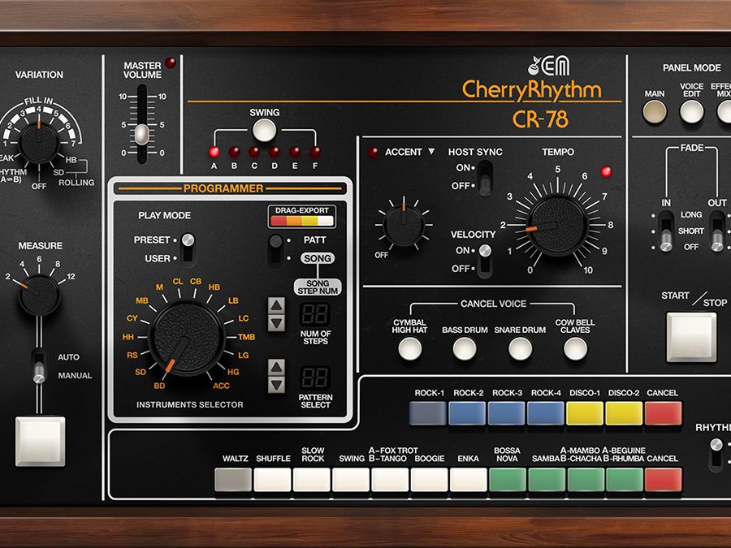Click the Tempo red LED indicator

tap(606, 171)
